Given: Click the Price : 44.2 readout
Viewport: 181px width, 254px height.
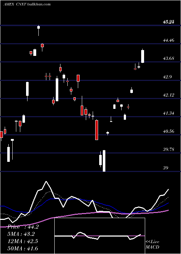Looking at the screenshot, I should tap(23, 227).
